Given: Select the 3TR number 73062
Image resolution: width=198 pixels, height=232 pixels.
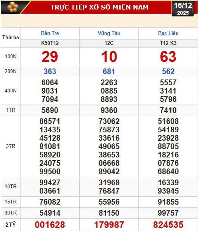Looking at the screenshot, I should click(x=109, y=121).
